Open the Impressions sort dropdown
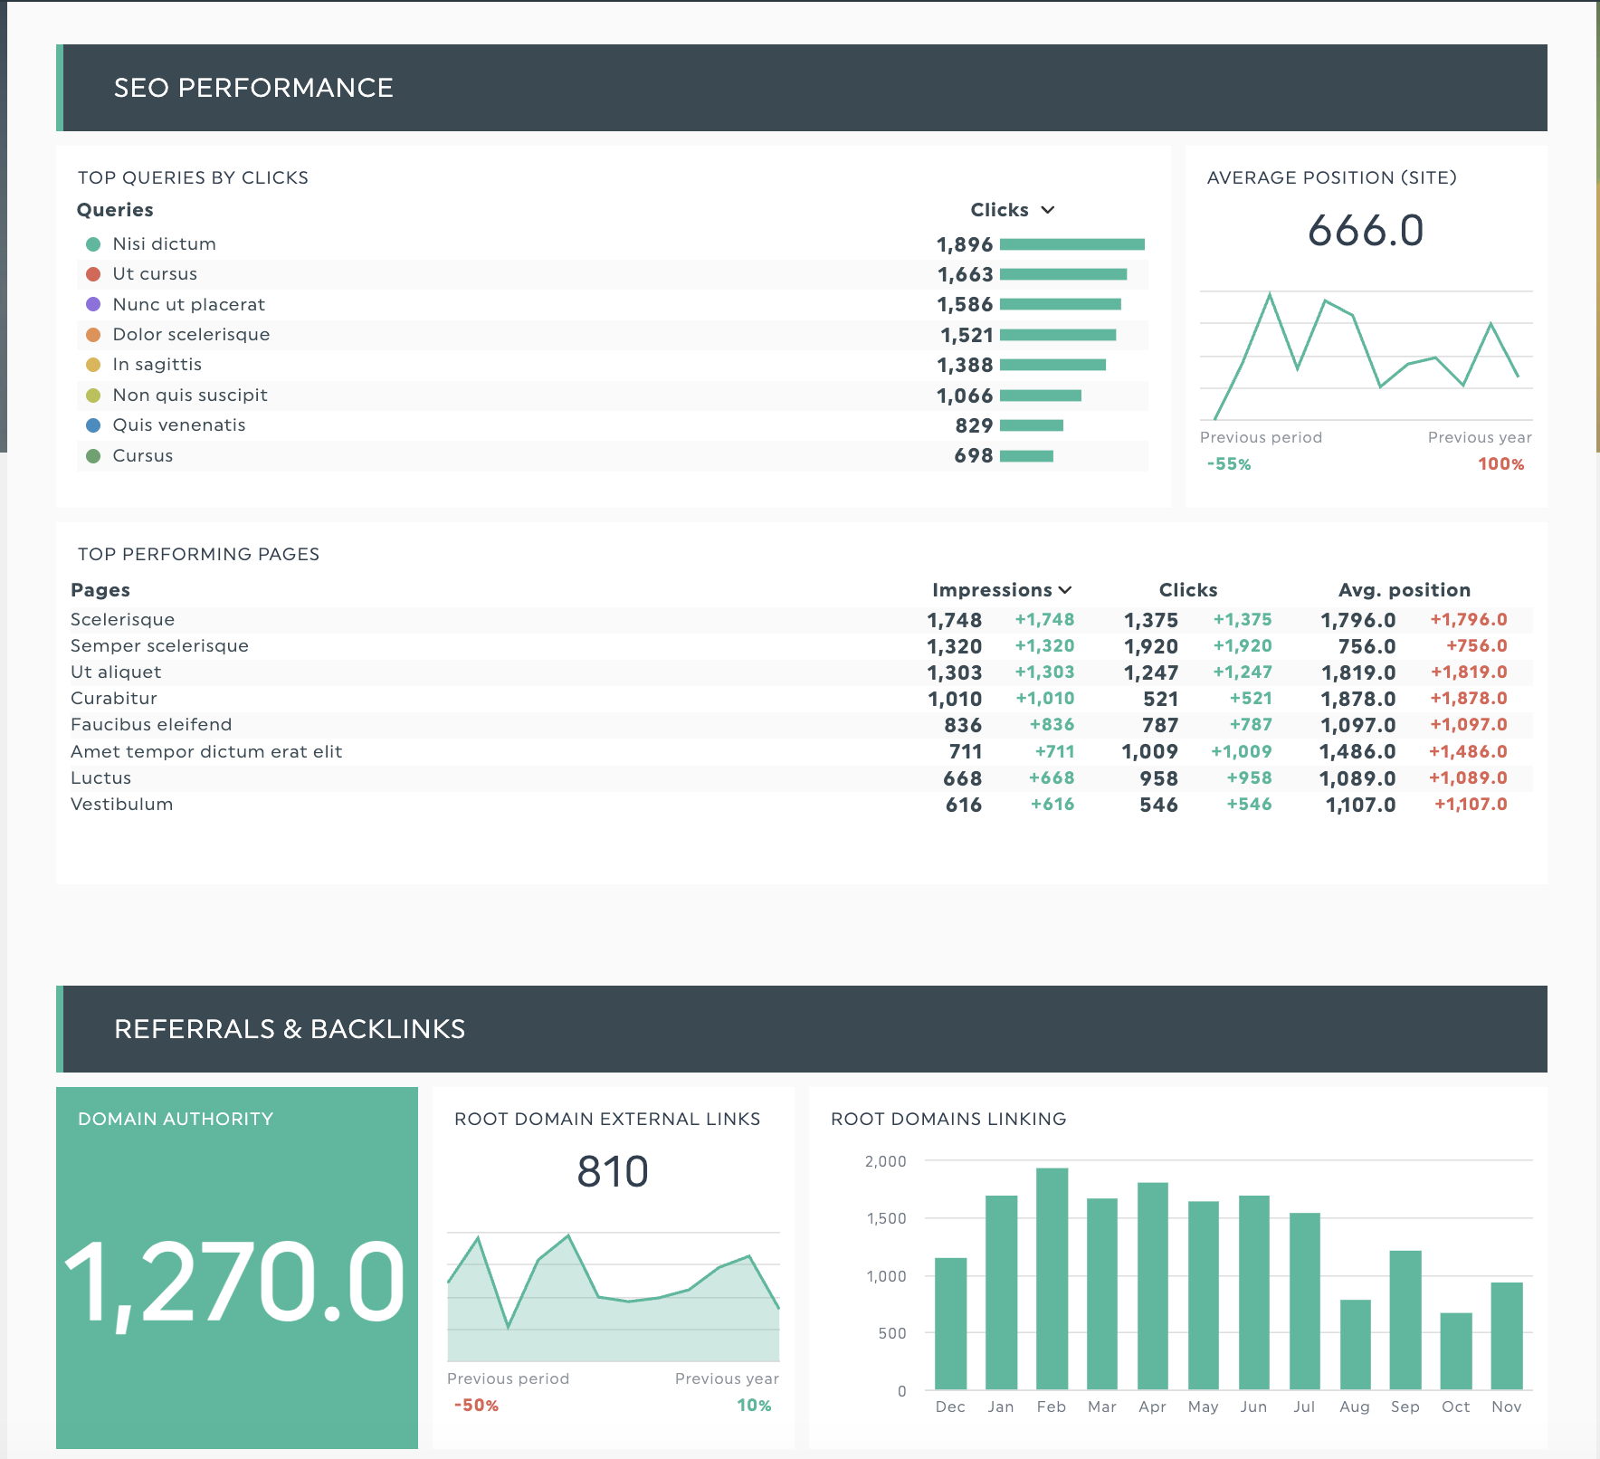1600x1459 pixels. coord(1065,589)
